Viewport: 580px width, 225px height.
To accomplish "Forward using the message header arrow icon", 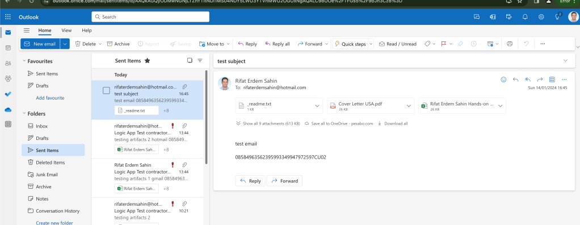I will [540, 79].
